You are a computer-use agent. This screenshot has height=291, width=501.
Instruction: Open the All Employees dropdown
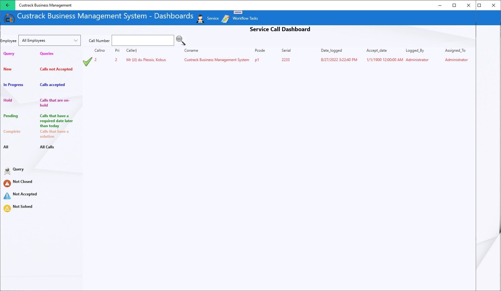point(50,41)
